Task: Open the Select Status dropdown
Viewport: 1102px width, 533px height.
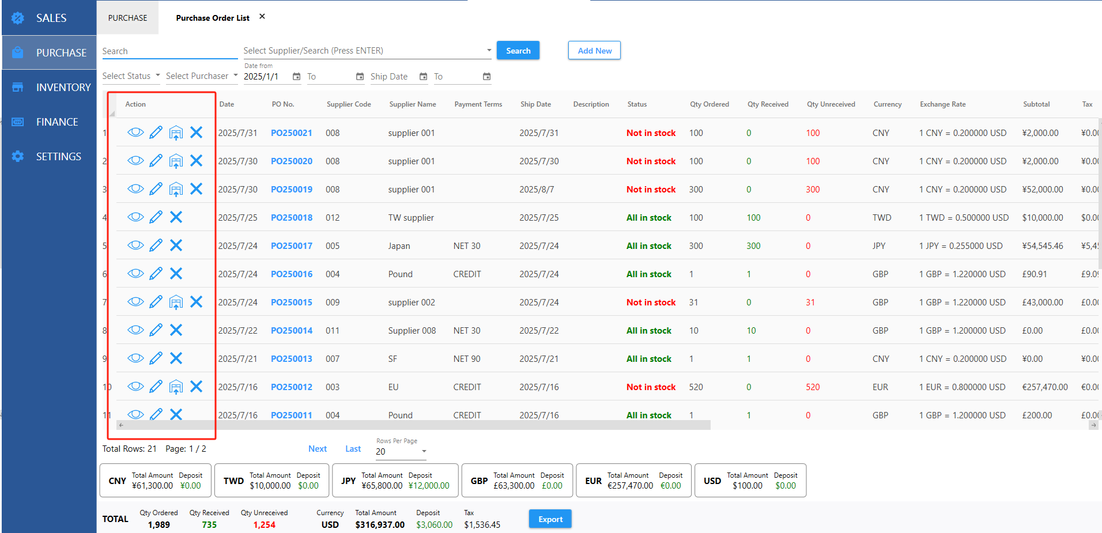Action: point(131,76)
